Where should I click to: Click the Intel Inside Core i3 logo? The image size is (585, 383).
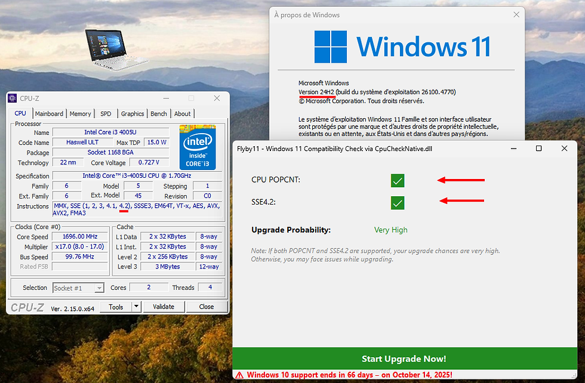[198, 147]
